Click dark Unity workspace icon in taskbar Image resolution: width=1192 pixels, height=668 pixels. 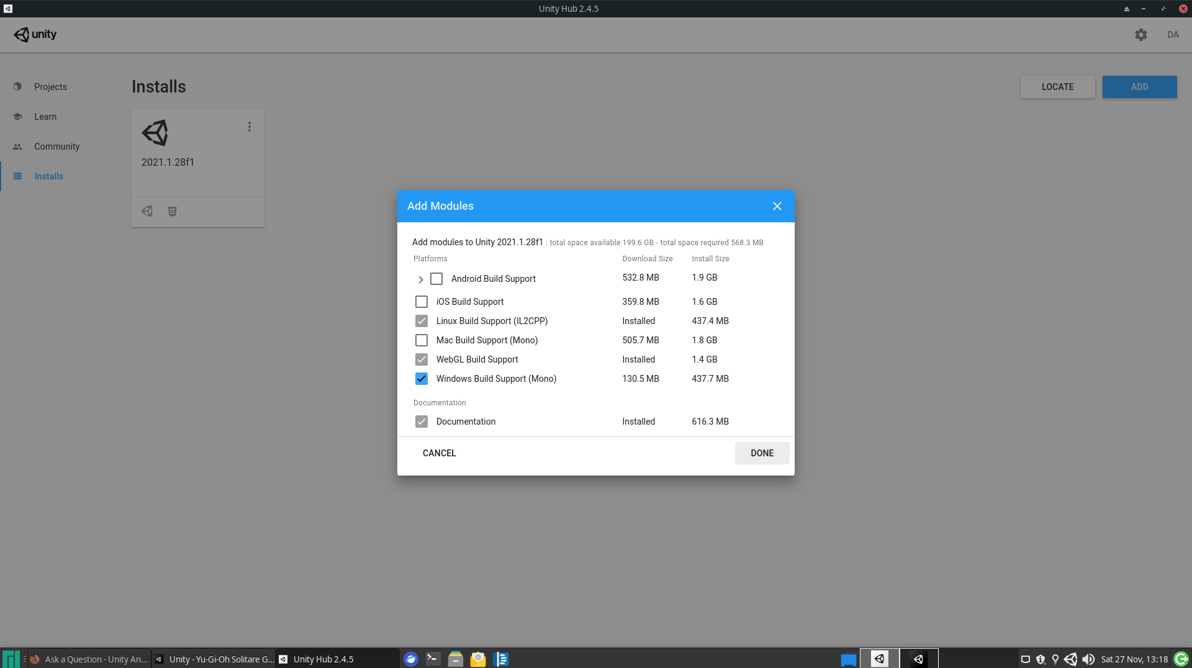(x=919, y=659)
